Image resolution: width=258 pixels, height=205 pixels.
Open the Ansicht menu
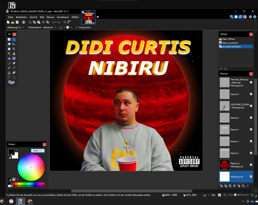33,17
